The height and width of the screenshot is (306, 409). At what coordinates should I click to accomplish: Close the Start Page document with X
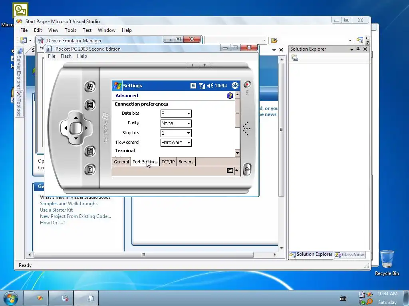point(281,50)
